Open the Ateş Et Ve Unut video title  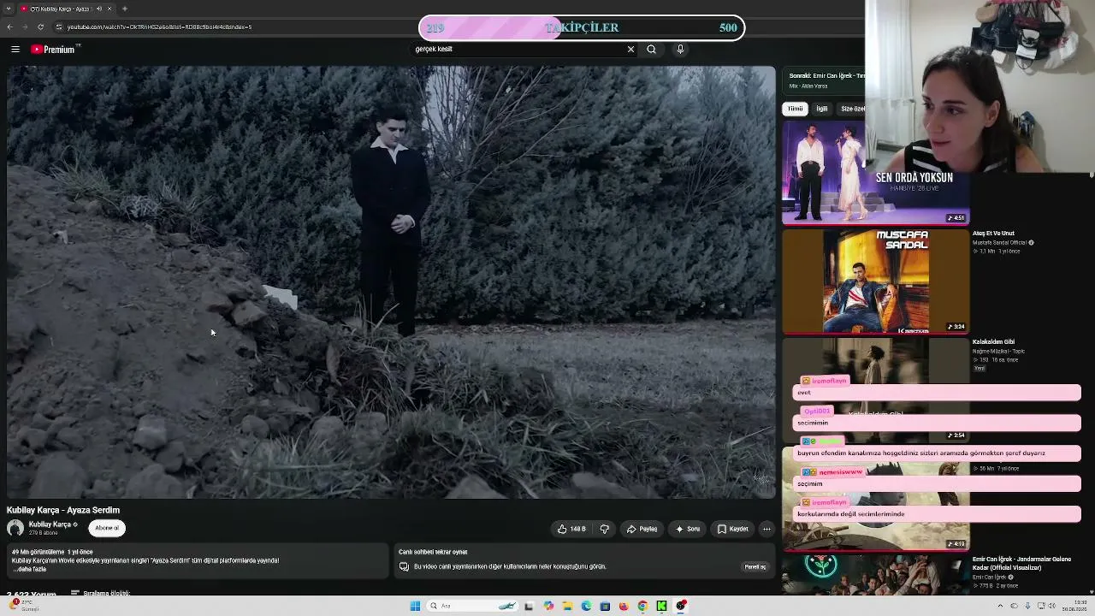coord(993,234)
